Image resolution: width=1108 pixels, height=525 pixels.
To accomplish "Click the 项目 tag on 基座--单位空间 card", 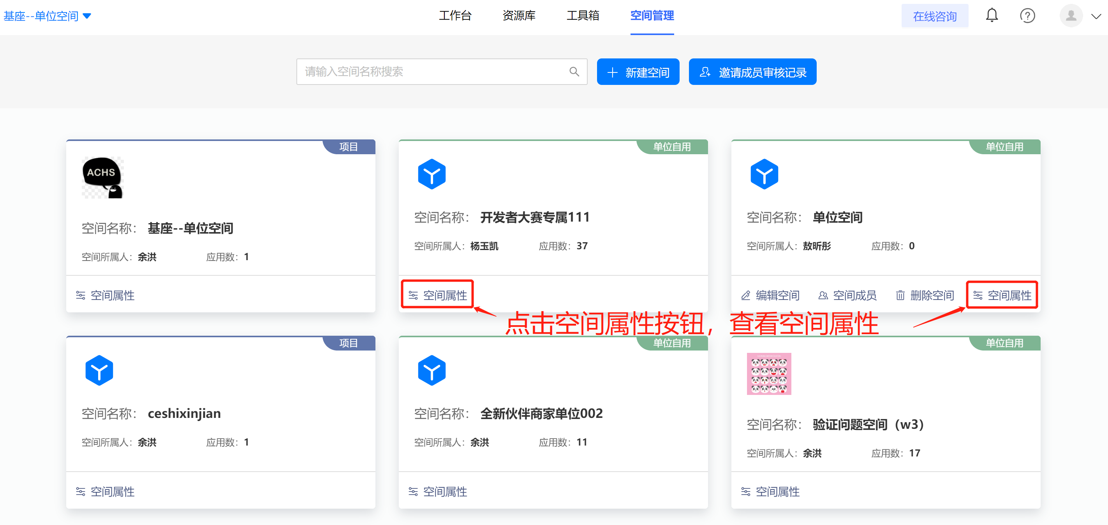I will tap(349, 147).
